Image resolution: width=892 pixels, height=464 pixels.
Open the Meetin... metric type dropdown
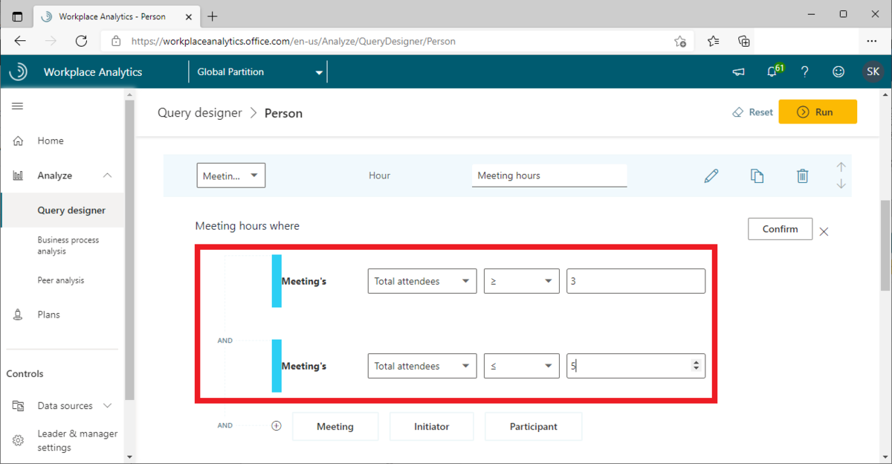[x=231, y=175]
